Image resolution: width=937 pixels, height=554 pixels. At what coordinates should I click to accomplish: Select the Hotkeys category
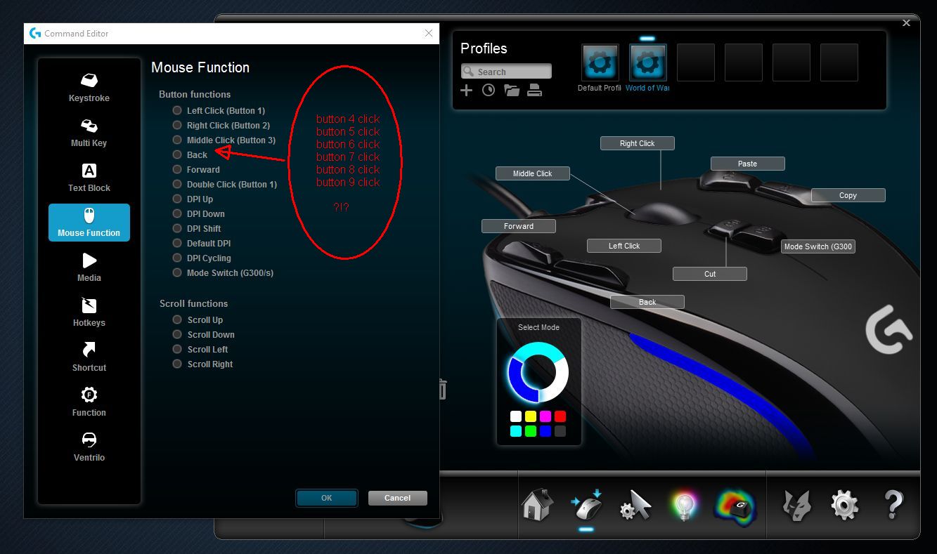89,312
